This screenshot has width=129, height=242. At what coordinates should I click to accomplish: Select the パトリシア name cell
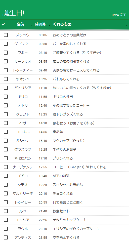[x=23, y=88]
